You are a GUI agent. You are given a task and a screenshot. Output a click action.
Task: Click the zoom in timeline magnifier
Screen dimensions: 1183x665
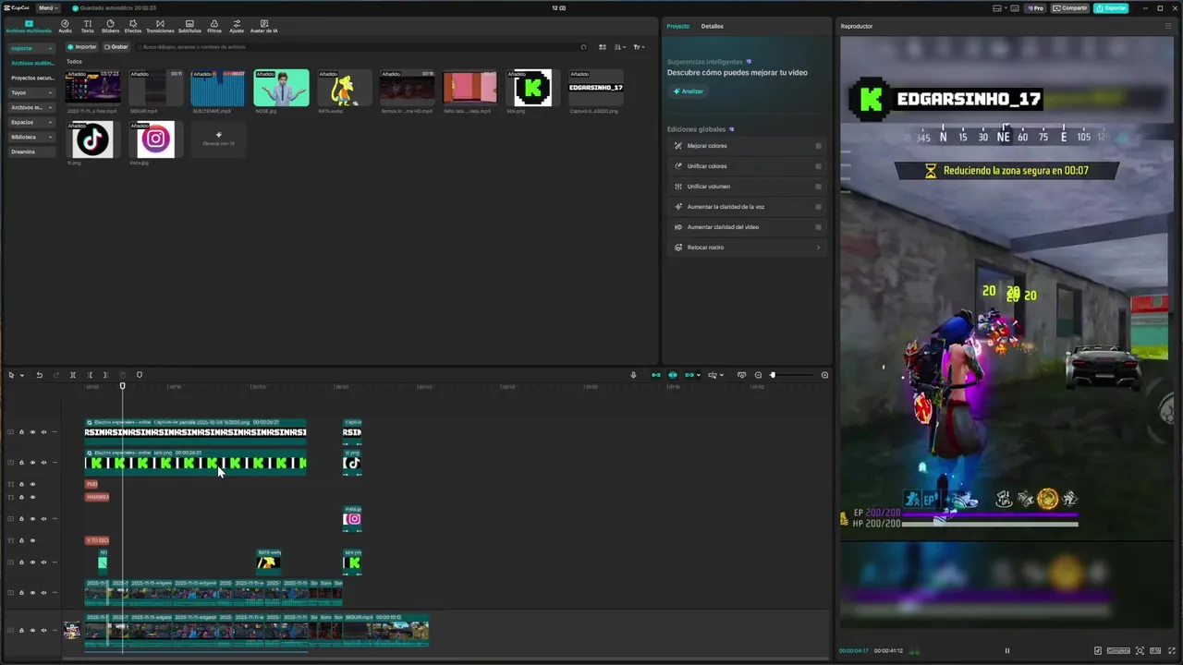tap(824, 375)
